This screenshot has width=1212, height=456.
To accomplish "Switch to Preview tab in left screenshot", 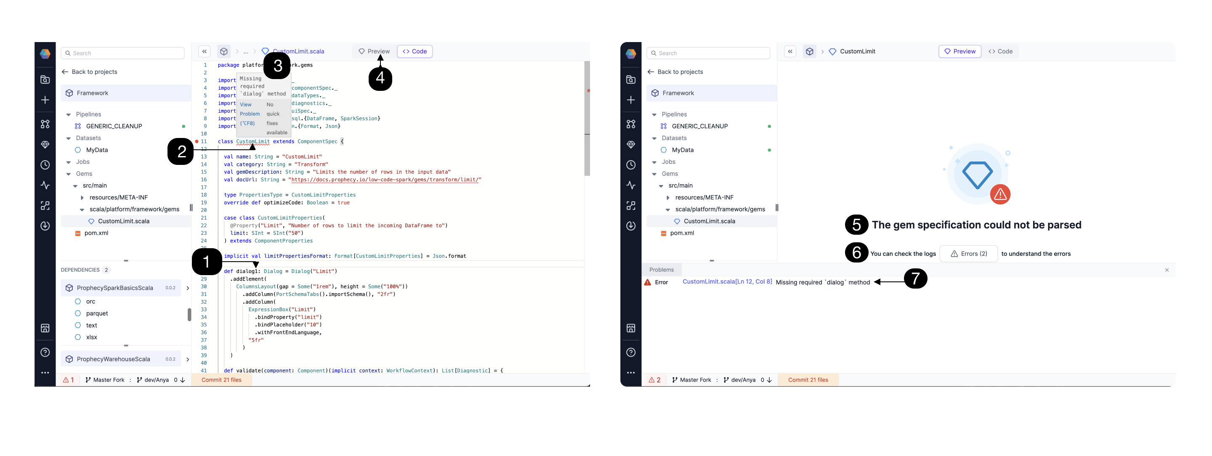I will click(x=374, y=51).
